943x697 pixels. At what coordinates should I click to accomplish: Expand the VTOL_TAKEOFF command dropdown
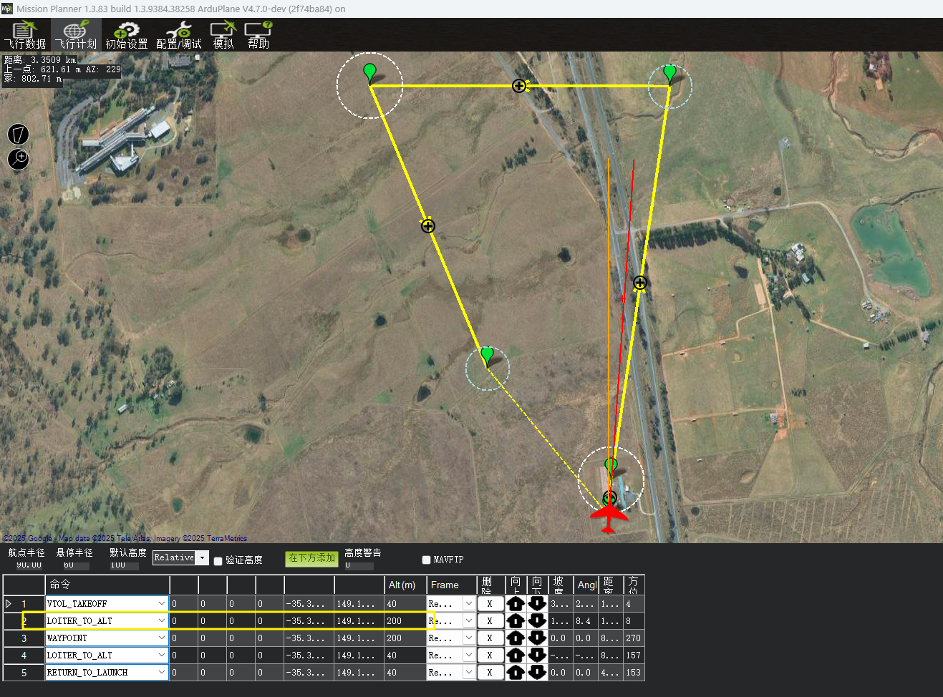coord(162,604)
